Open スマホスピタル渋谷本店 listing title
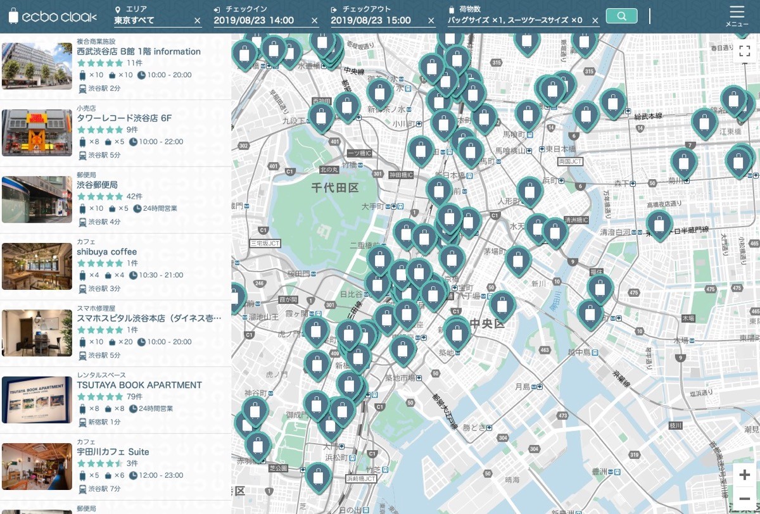This screenshot has width=760, height=514. (149, 318)
